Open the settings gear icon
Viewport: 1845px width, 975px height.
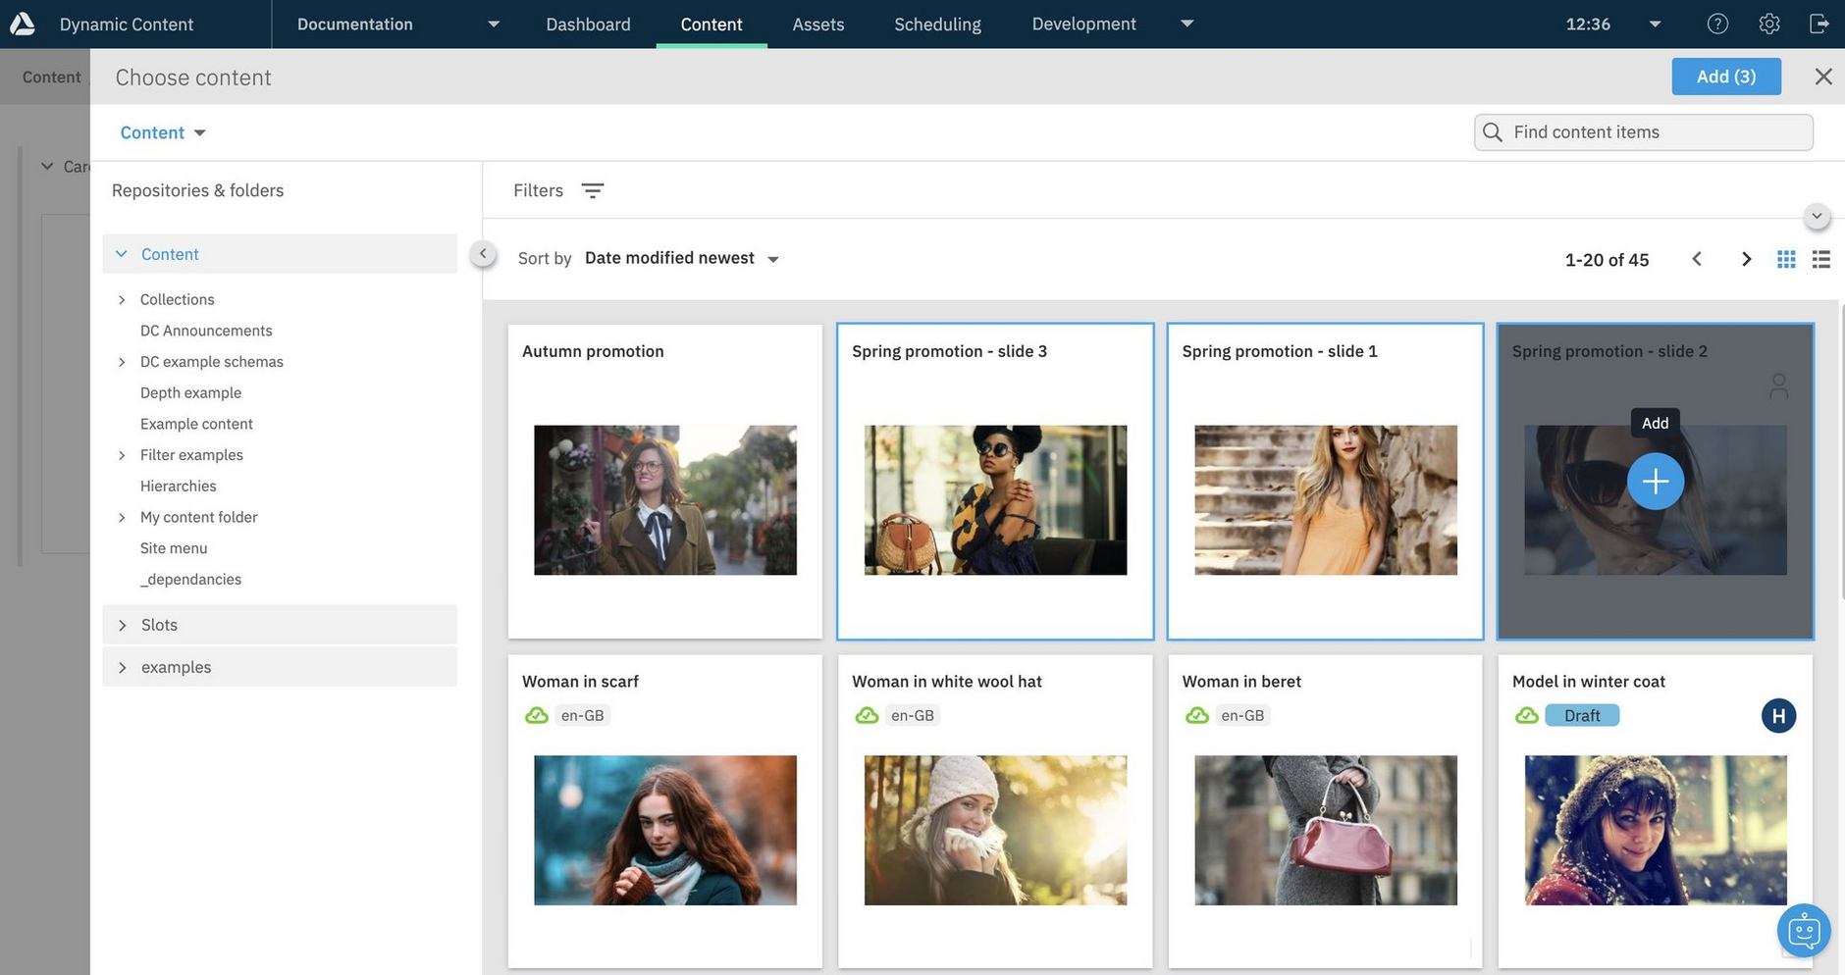1769,24
